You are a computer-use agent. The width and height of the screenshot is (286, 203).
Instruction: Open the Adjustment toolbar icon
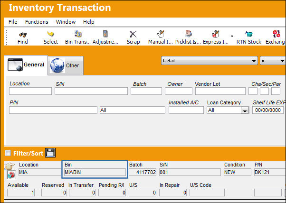(x=105, y=34)
